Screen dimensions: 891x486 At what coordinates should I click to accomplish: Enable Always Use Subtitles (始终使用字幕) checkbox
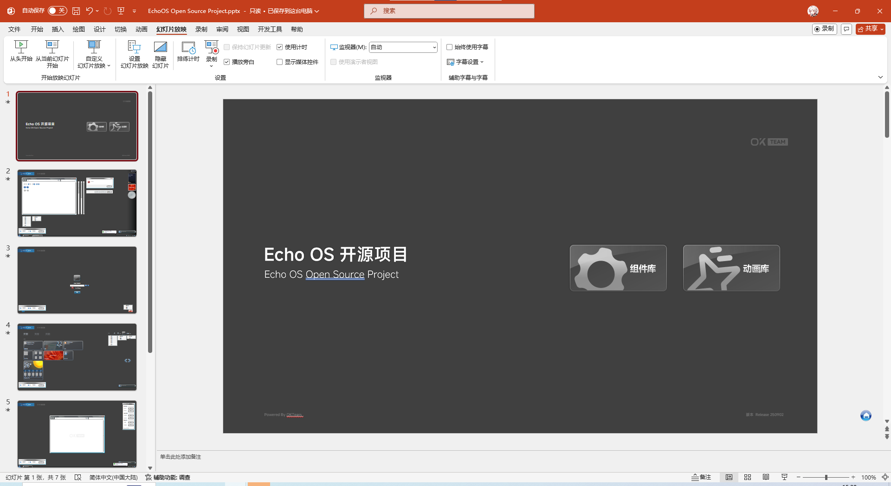(x=449, y=47)
